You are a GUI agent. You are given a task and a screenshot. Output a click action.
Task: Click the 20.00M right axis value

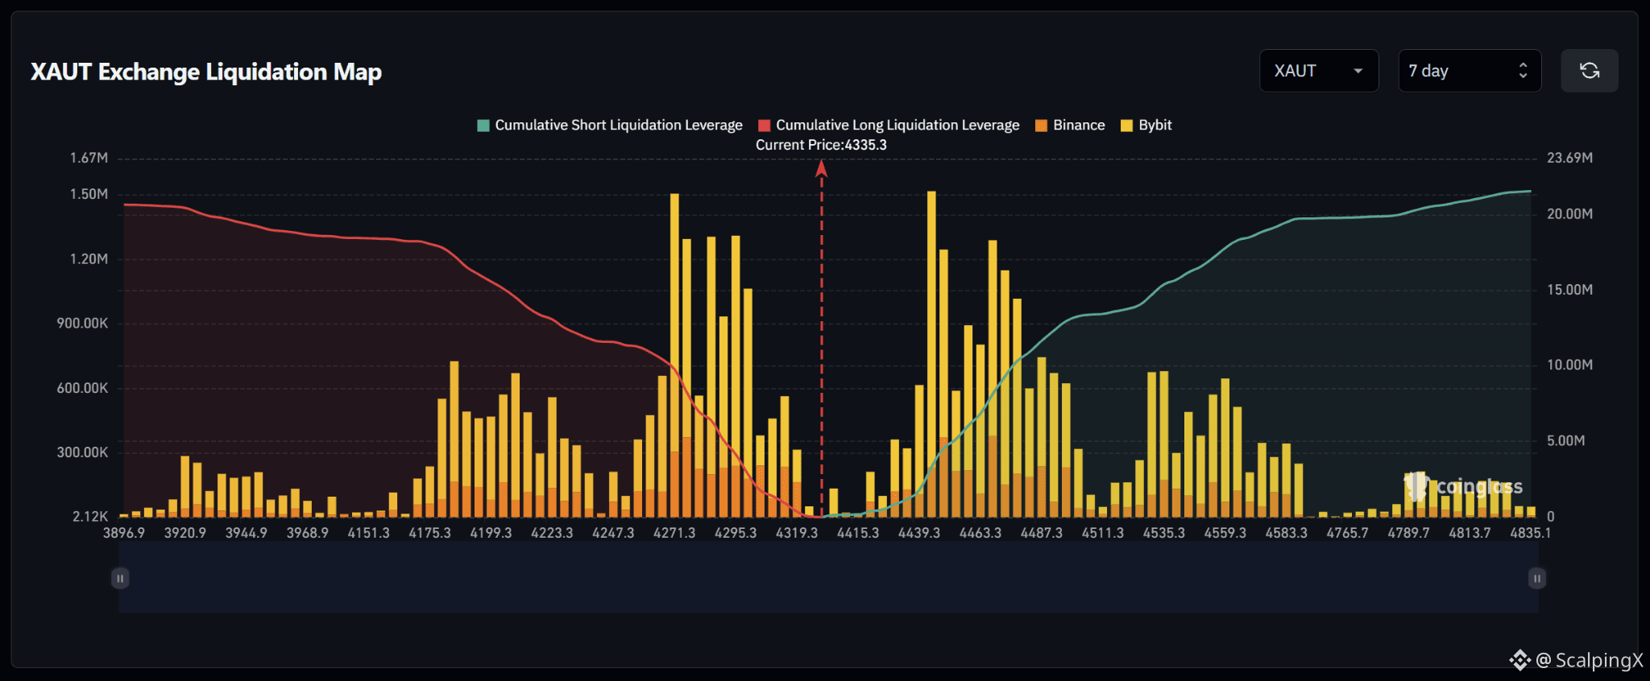pos(1569,214)
